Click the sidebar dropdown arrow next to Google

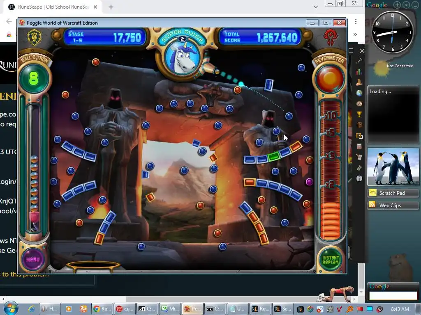pos(406,5)
